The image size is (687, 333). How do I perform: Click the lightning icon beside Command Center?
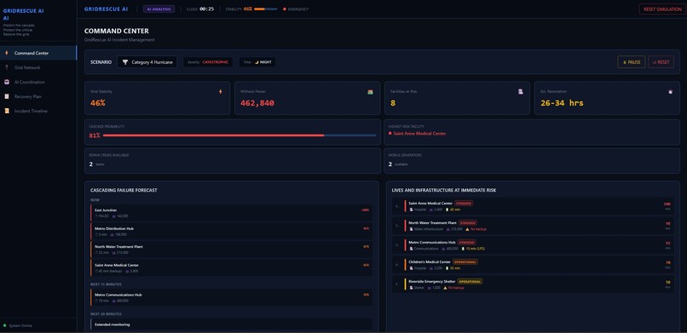pyautogui.click(x=7, y=53)
